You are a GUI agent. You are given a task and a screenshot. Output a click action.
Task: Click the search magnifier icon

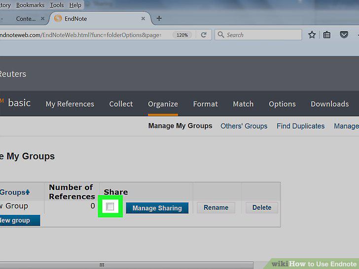pyautogui.click(x=221, y=34)
